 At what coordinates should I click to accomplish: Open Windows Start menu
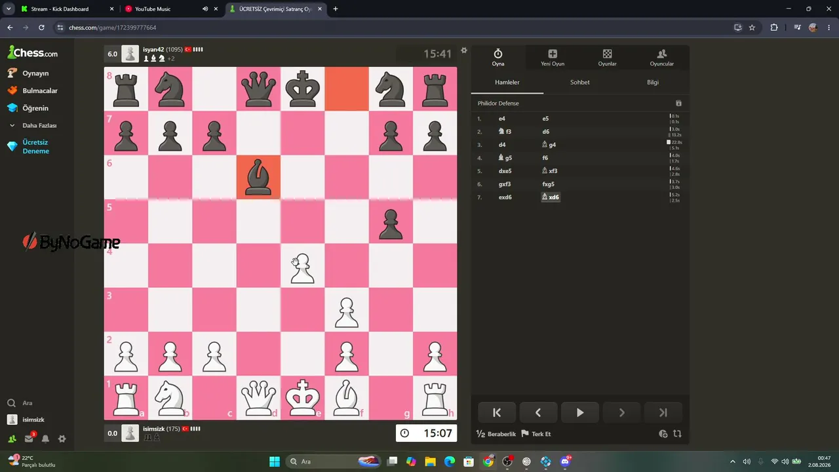coord(275,462)
